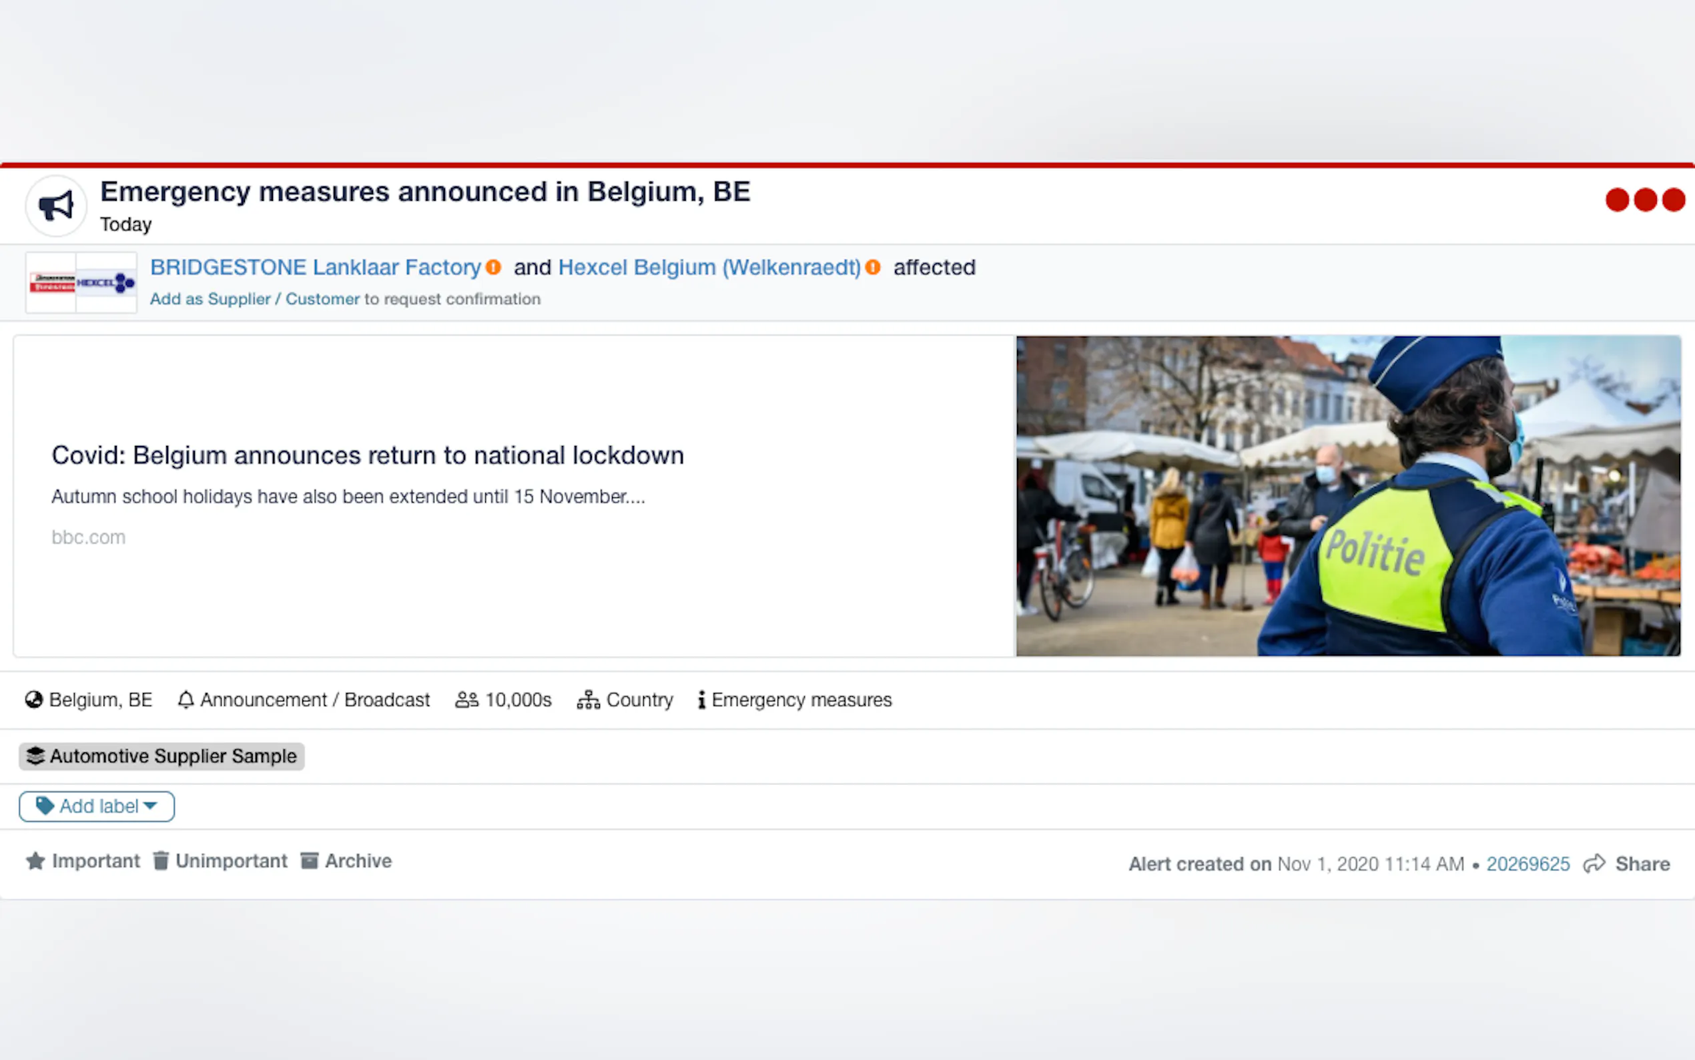Click the Automotive Supplier Sample tag
The width and height of the screenshot is (1695, 1060).
pyautogui.click(x=162, y=756)
